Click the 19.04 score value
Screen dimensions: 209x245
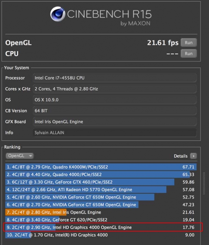(x=188, y=220)
